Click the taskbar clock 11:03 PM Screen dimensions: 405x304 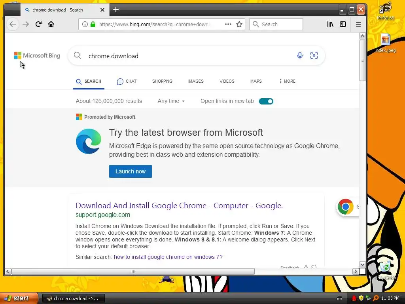[x=390, y=298]
